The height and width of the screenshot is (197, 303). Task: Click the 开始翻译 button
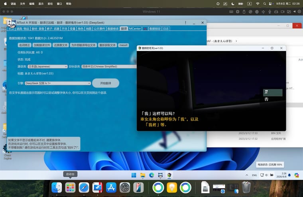point(106,83)
